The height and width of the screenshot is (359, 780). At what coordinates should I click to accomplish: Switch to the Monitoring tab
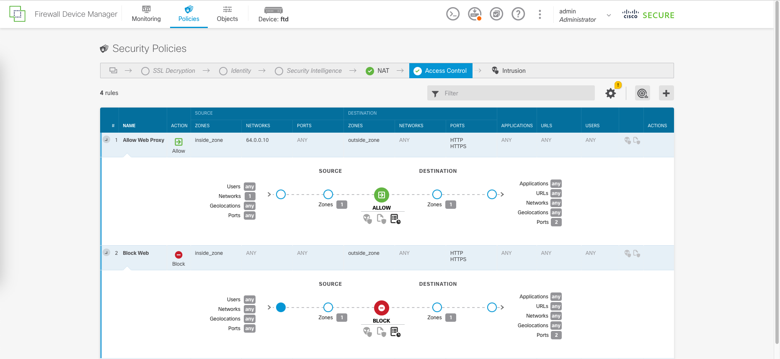coord(146,14)
